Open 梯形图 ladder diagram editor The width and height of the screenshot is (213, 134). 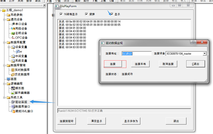[20, 88]
